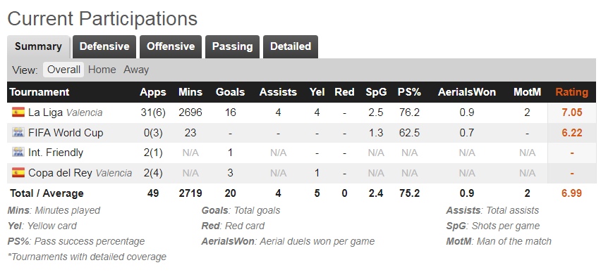The width and height of the screenshot is (601, 277).
Task: Choose the Away view filter
Action: coord(136,70)
